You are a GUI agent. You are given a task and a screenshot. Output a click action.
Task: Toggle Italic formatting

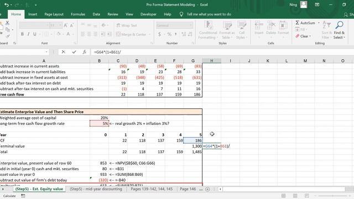[x=28, y=34]
